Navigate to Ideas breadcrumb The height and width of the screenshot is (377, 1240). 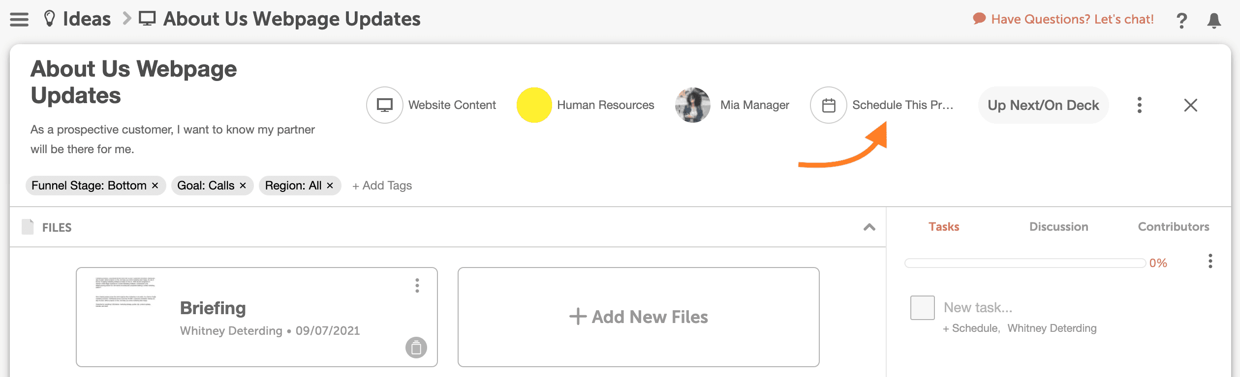(x=87, y=19)
